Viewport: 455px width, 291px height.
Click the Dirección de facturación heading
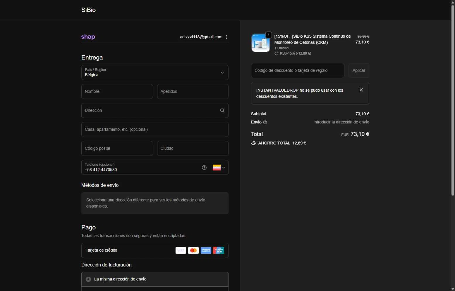click(107, 265)
